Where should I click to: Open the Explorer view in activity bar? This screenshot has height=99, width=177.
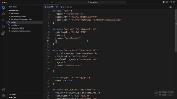3,8
